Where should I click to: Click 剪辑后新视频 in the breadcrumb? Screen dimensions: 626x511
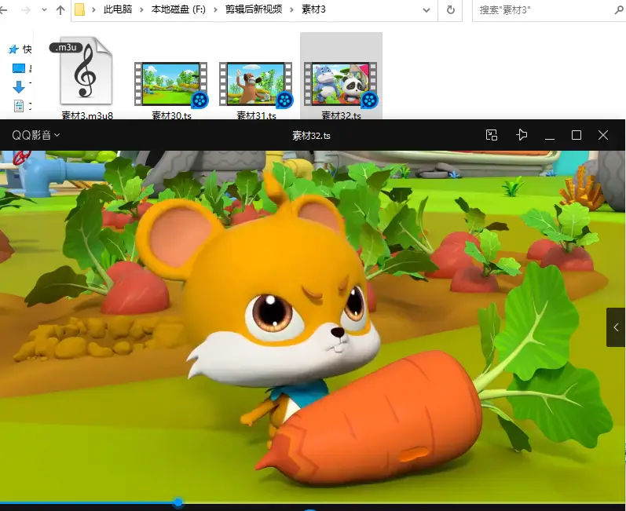(254, 9)
